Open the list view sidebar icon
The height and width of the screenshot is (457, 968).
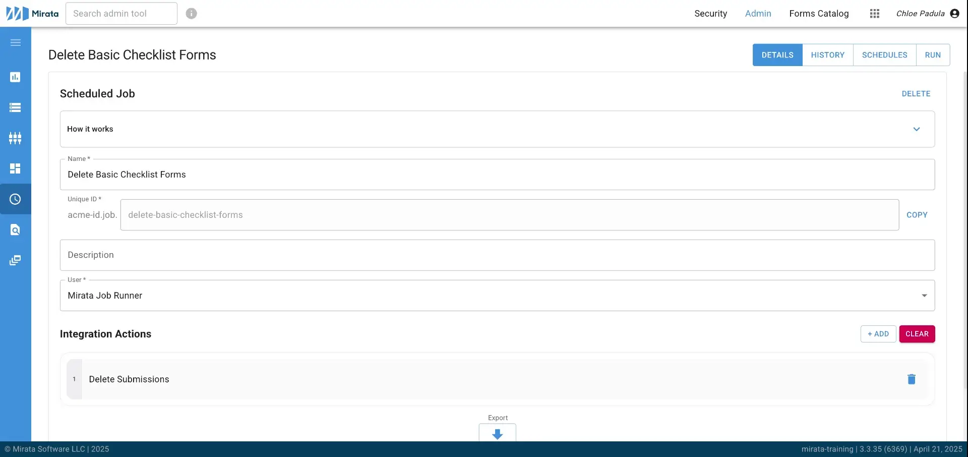16,107
